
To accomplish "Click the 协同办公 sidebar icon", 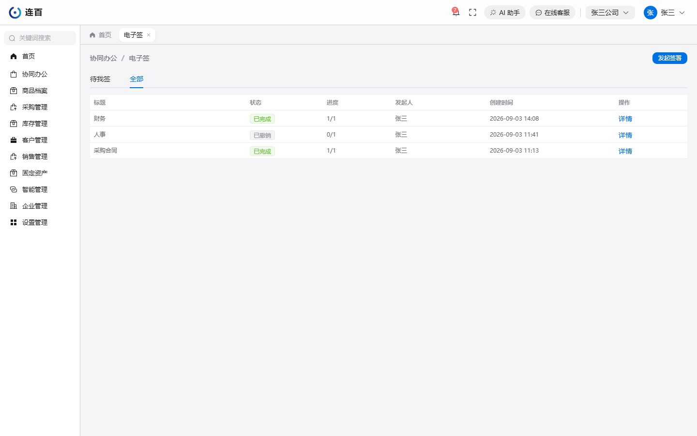I will pyautogui.click(x=14, y=75).
